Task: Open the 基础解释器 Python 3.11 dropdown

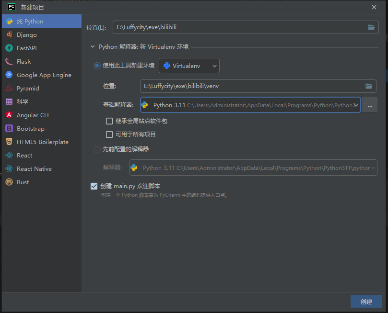Action: (250, 105)
